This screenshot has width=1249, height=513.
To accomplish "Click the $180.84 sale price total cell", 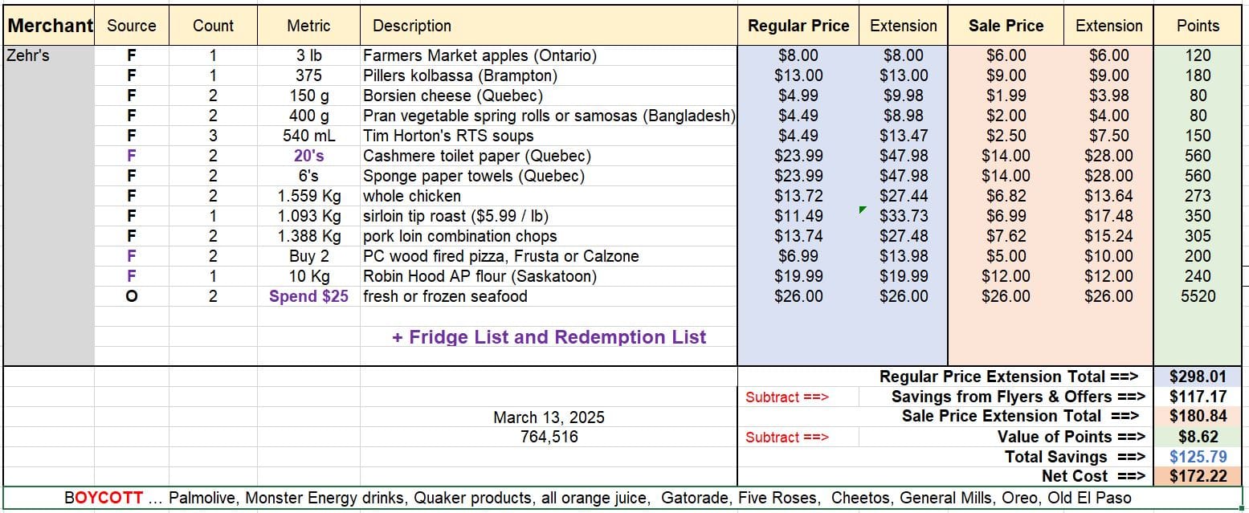I will [1198, 417].
